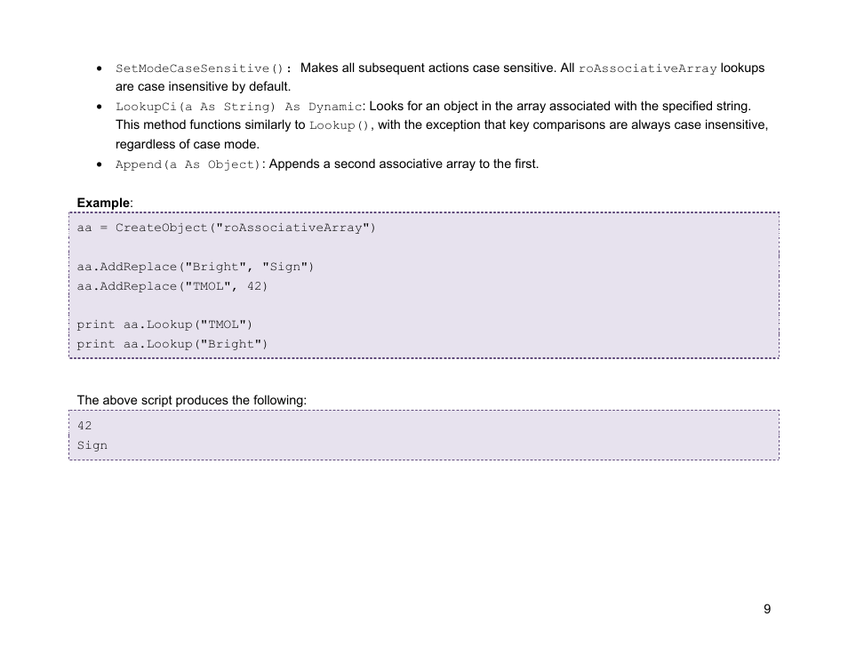Click the 'regardless of case mode.' line

point(188,144)
